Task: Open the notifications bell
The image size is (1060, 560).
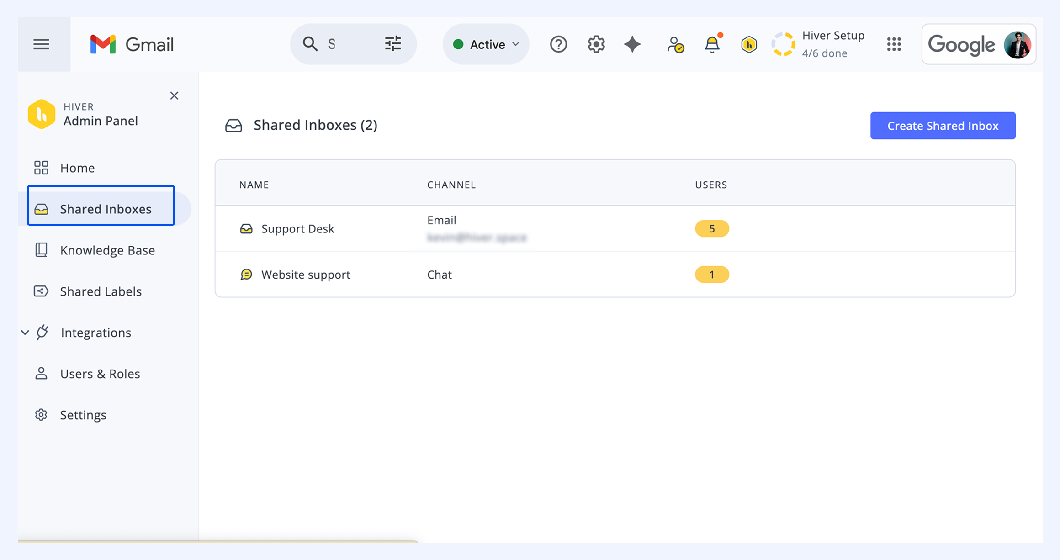Action: [x=712, y=44]
